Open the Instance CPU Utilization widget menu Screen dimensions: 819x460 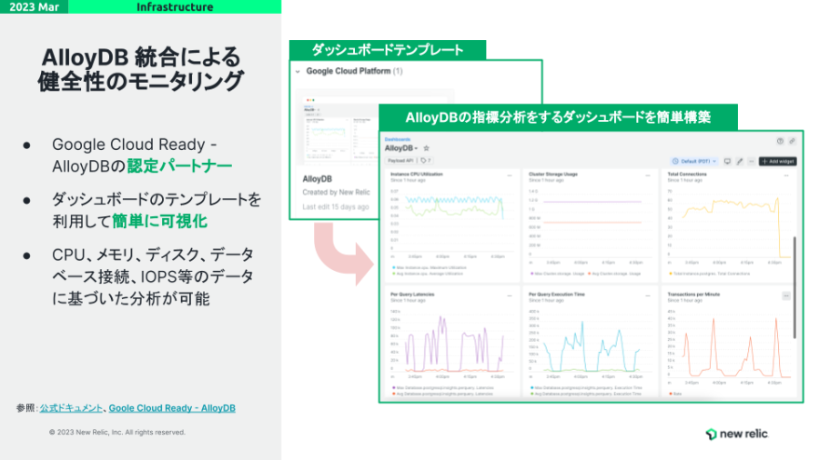(x=510, y=175)
